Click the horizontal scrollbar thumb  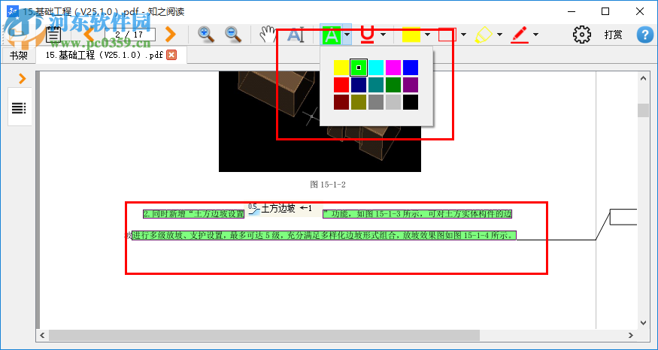[x=264, y=335]
